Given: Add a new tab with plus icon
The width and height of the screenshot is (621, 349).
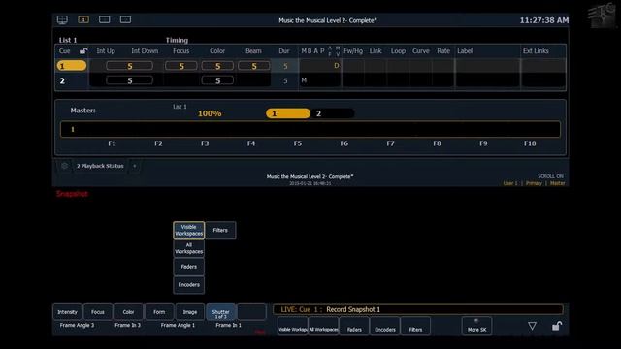Looking at the screenshot, I should (135, 166).
